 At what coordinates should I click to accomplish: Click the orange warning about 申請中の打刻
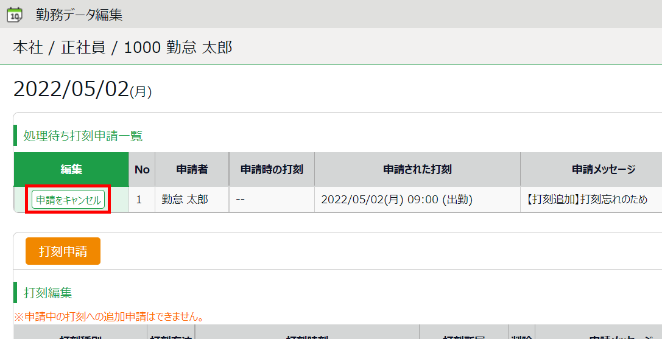(x=108, y=317)
